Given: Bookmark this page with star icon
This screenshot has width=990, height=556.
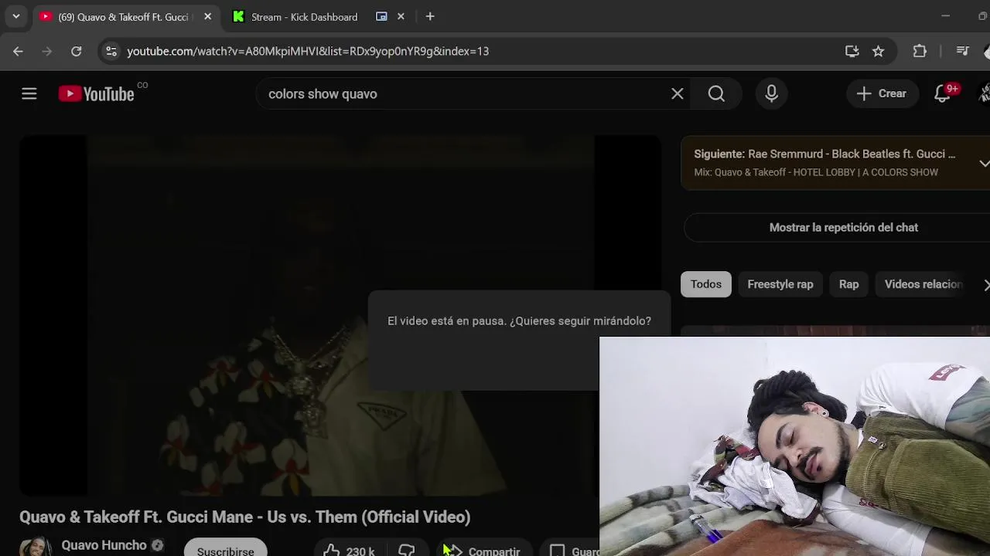Looking at the screenshot, I should point(878,51).
